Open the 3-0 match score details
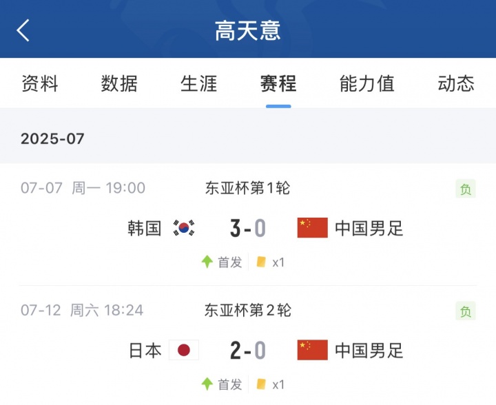This screenshot has width=496, height=405. tap(247, 228)
